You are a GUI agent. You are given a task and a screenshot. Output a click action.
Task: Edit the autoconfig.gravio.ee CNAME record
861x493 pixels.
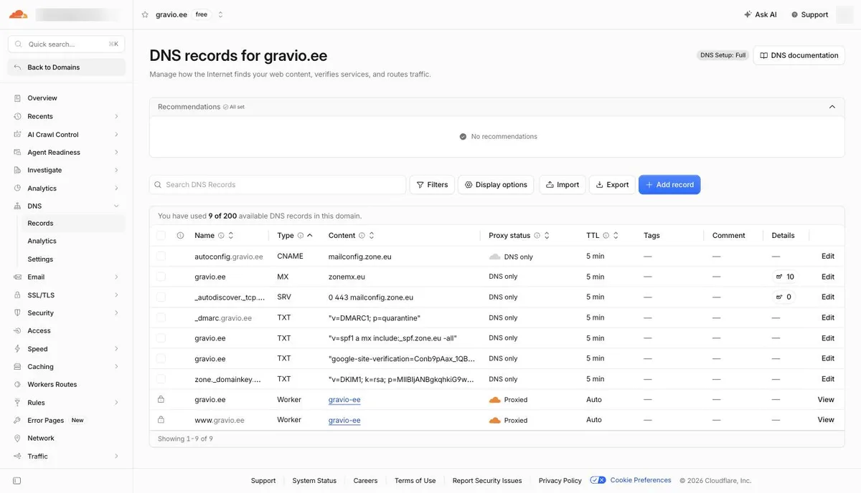827,256
